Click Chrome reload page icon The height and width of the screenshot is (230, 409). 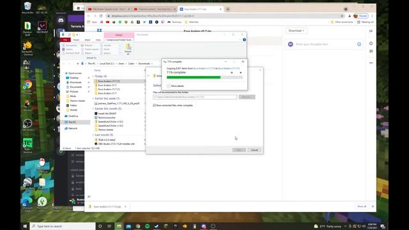[x=101, y=16]
